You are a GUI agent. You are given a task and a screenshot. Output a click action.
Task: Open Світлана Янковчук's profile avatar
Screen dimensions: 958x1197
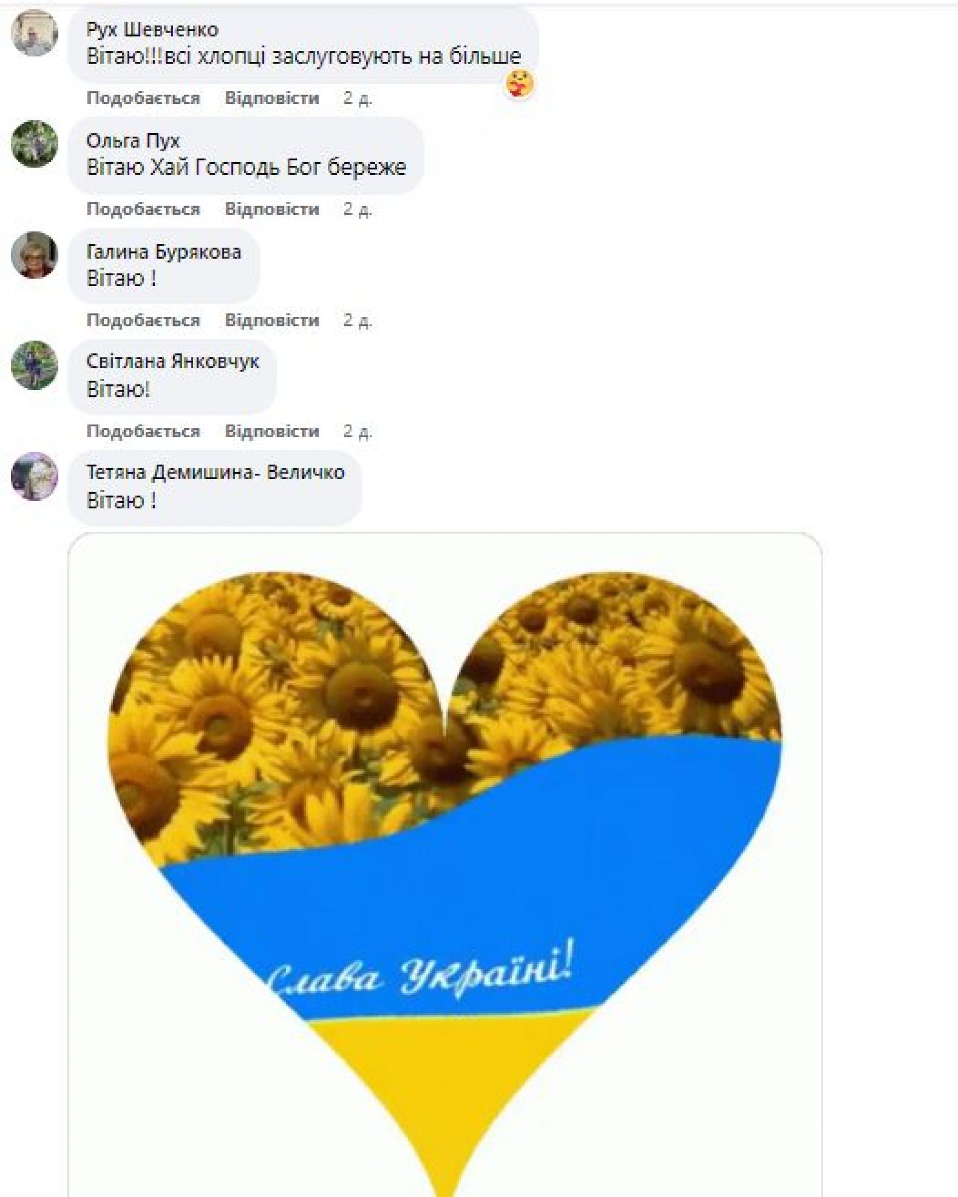pyautogui.click(x=34, y=365)
